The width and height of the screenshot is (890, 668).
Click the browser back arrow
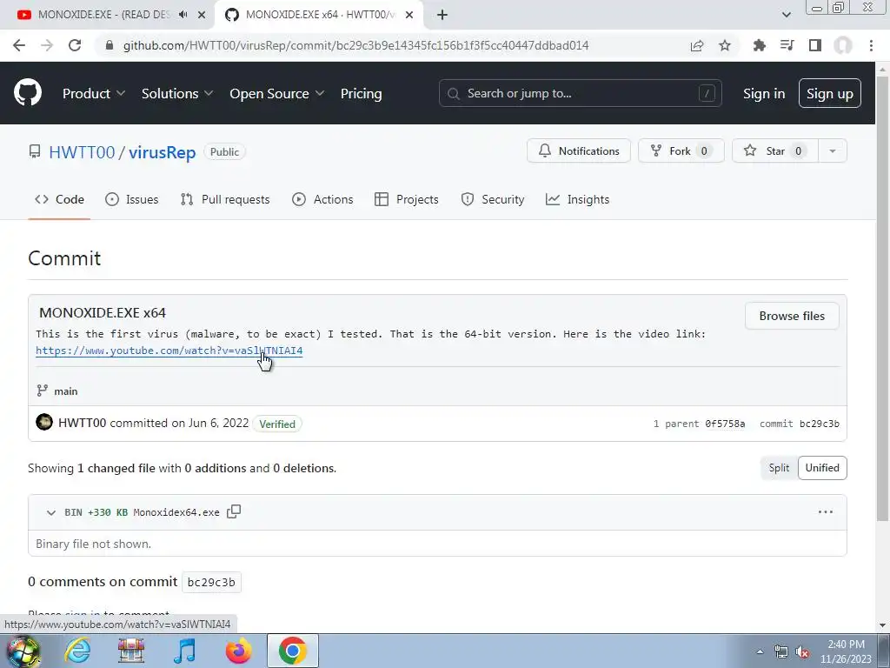coord(19,45)
